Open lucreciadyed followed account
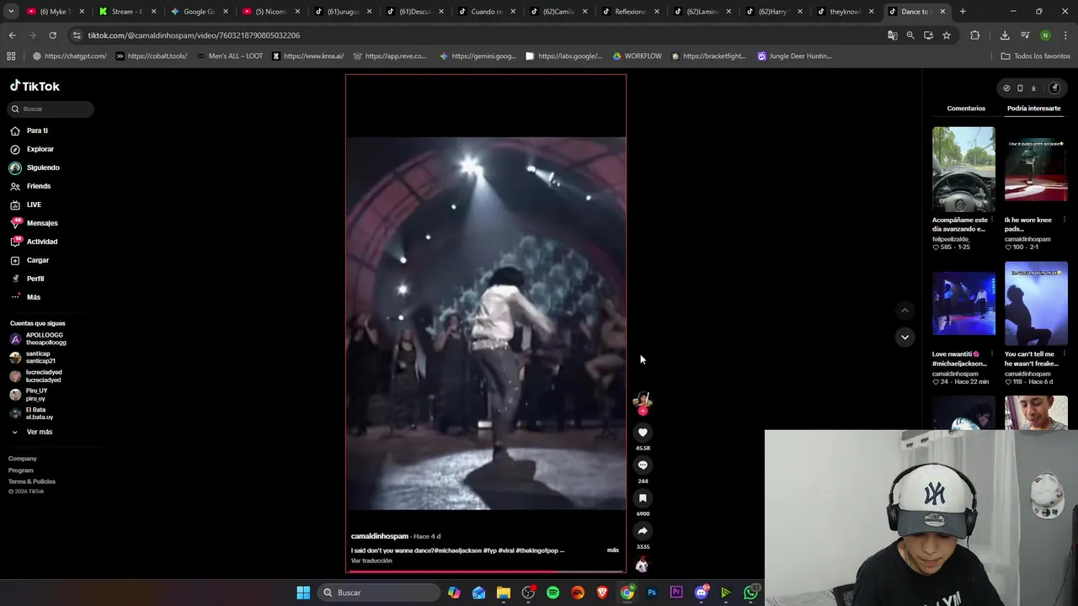 (44, 376)
